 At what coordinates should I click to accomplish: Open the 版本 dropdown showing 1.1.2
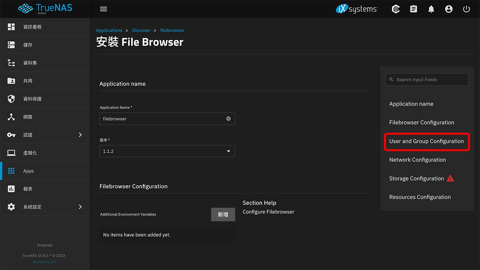(x=167, y=151)
